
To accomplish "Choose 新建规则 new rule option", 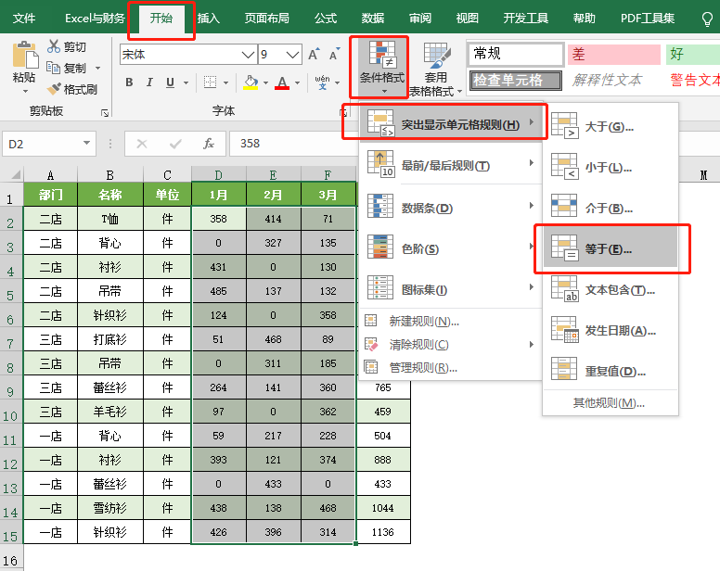I will coord(451,321).
